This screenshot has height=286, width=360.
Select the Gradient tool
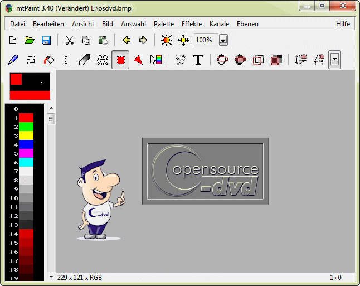coord(155,60)
